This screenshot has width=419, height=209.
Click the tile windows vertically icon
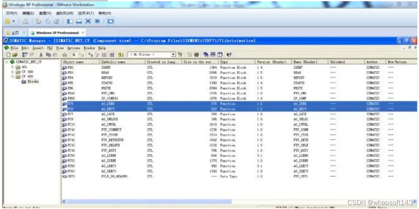click(x=221, y=55)
